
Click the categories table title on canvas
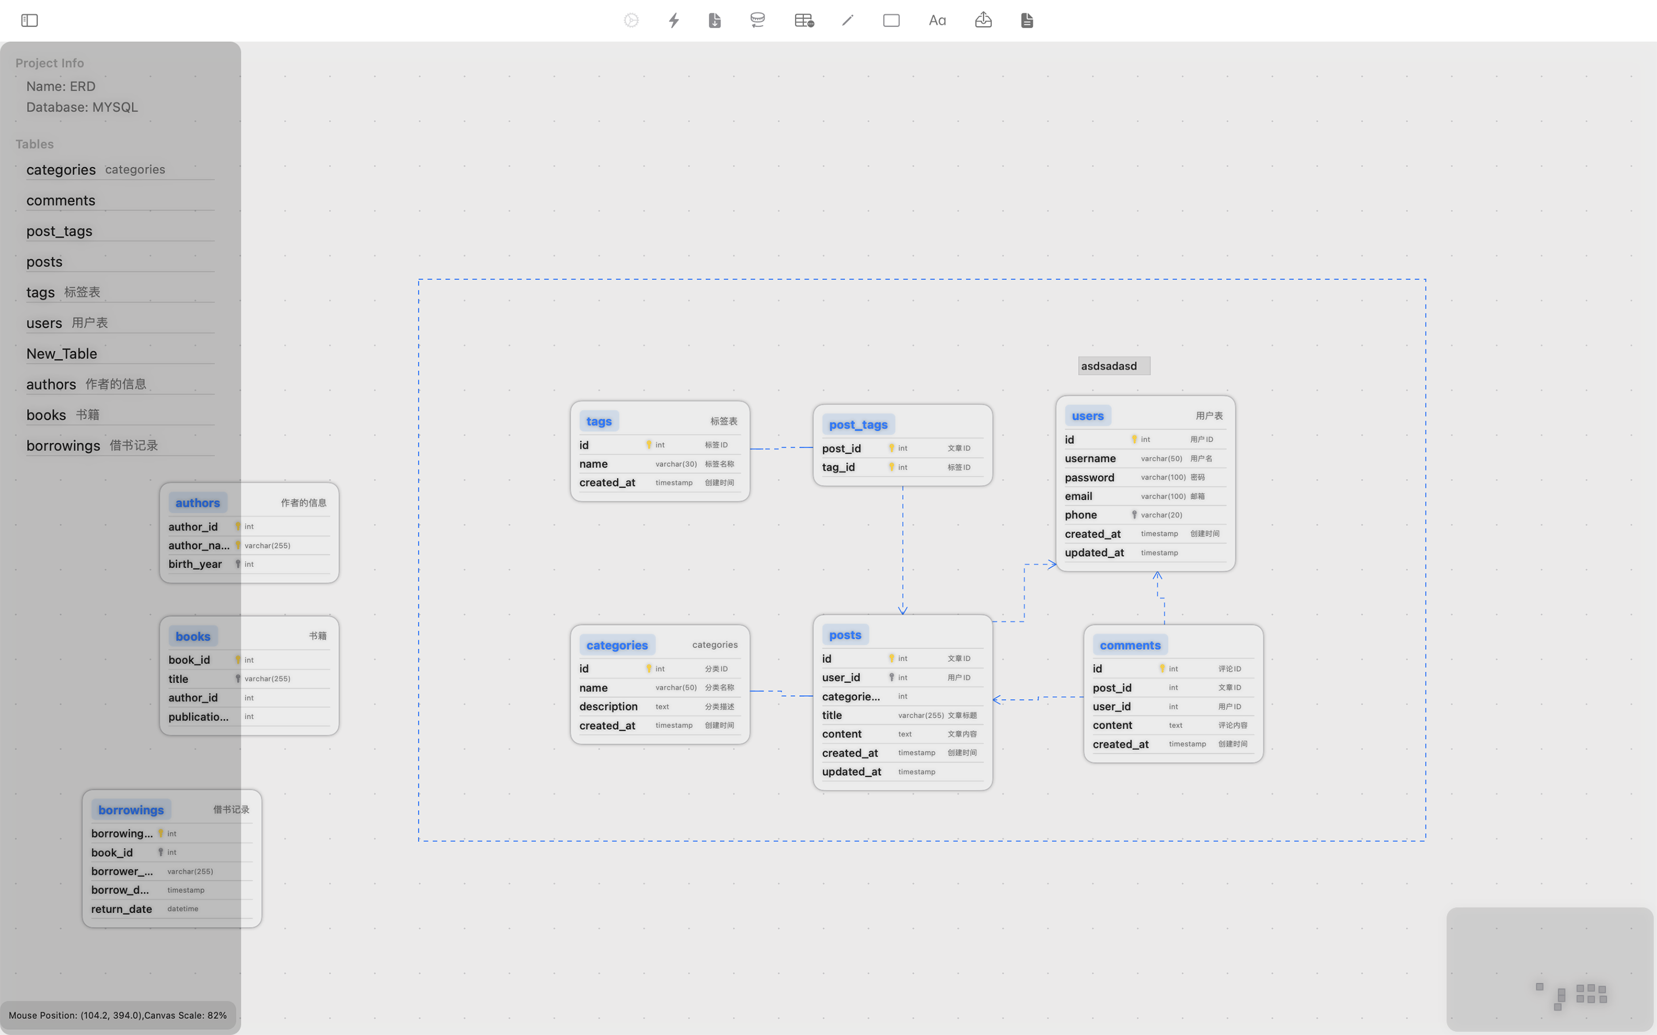pyautogui.click(x=617, y=645)
